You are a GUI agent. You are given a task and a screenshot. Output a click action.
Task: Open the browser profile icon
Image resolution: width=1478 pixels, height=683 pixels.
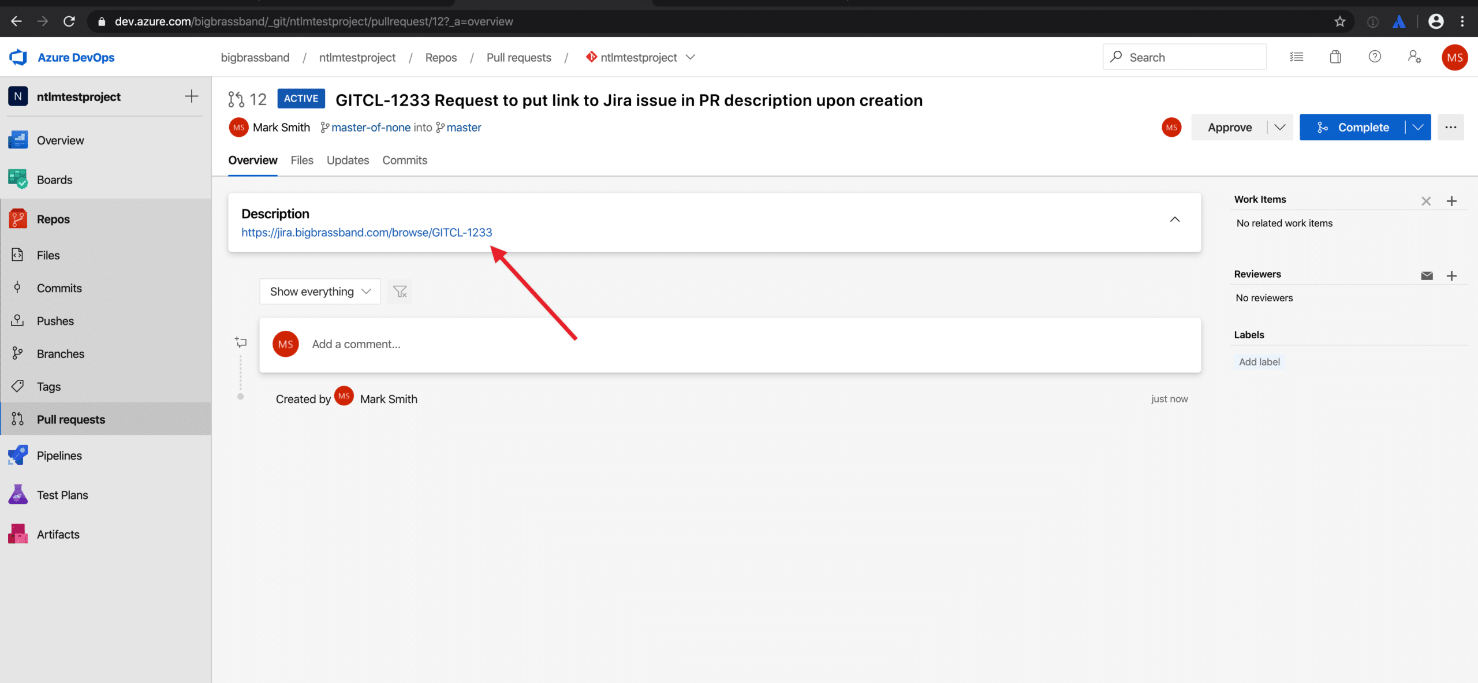[1436, 21]
